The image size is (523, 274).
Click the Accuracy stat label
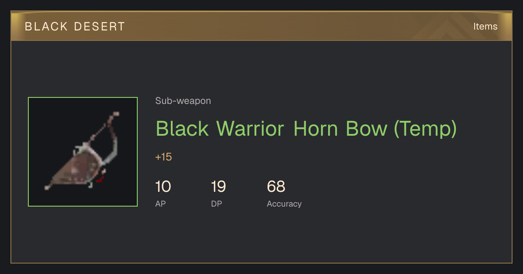point(284,204)
